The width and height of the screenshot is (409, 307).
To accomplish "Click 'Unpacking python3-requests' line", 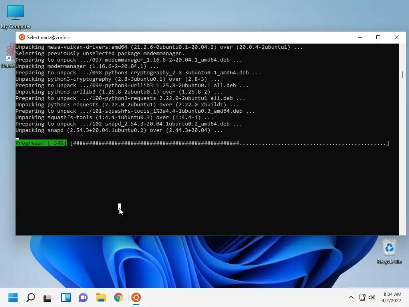I will [127, 105].
